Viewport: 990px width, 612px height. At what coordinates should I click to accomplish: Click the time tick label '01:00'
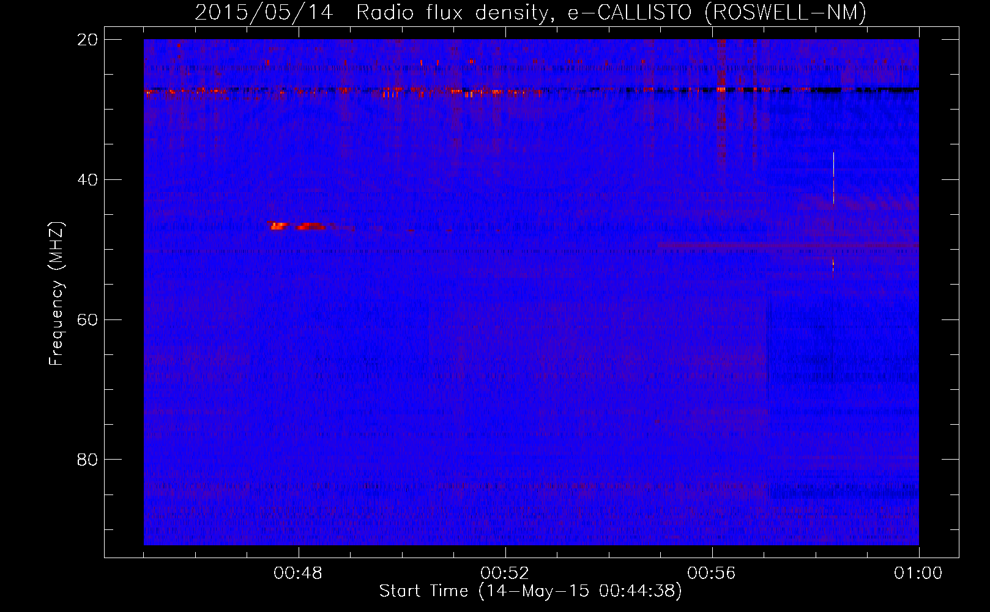[x=918, y=573]
